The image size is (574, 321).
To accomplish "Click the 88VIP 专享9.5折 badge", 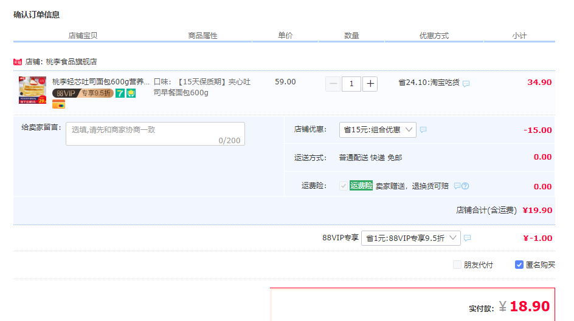I will (x=83, y=93).
